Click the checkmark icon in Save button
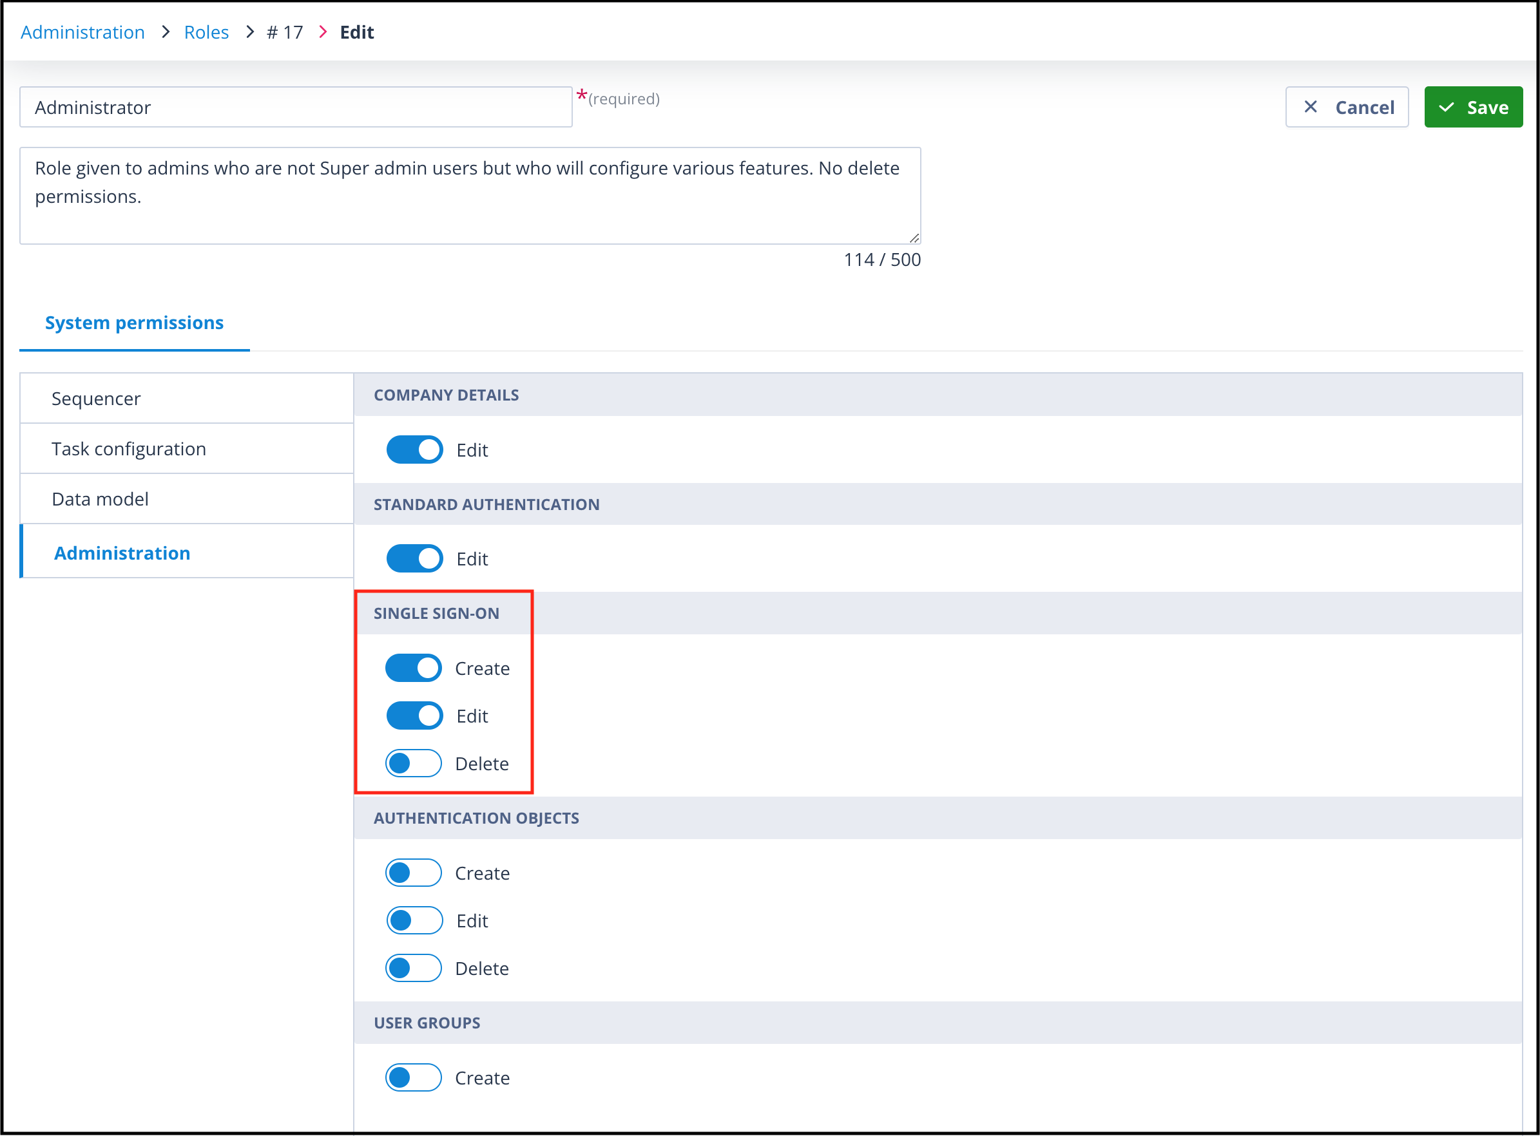Screen dimensions: 1540x1136 [1446, 108]
